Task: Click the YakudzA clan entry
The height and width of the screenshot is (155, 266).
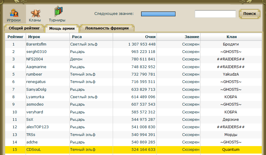Action: pos(231,74)
